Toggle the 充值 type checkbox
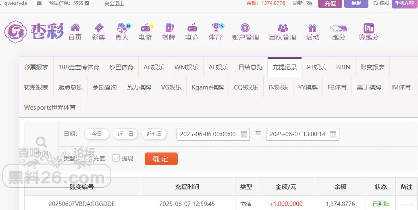418x210 pixels. (x=88, y=158)
